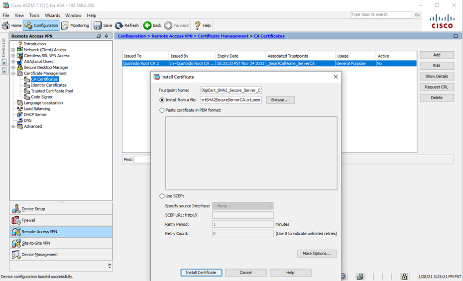This screenshot has height=281, width=463.
Task: Click the Firewall panel icon
Action: 16,220
